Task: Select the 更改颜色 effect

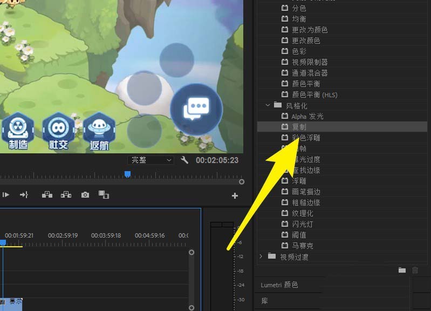Action: pos(306,40)
